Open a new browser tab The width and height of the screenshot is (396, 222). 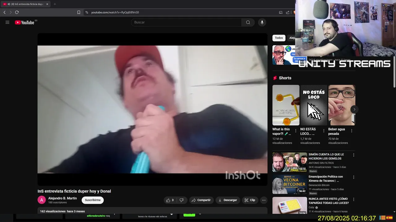tap(55, 4)
